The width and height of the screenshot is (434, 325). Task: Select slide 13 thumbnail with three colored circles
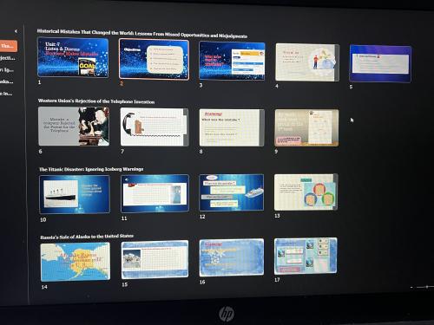306,192
